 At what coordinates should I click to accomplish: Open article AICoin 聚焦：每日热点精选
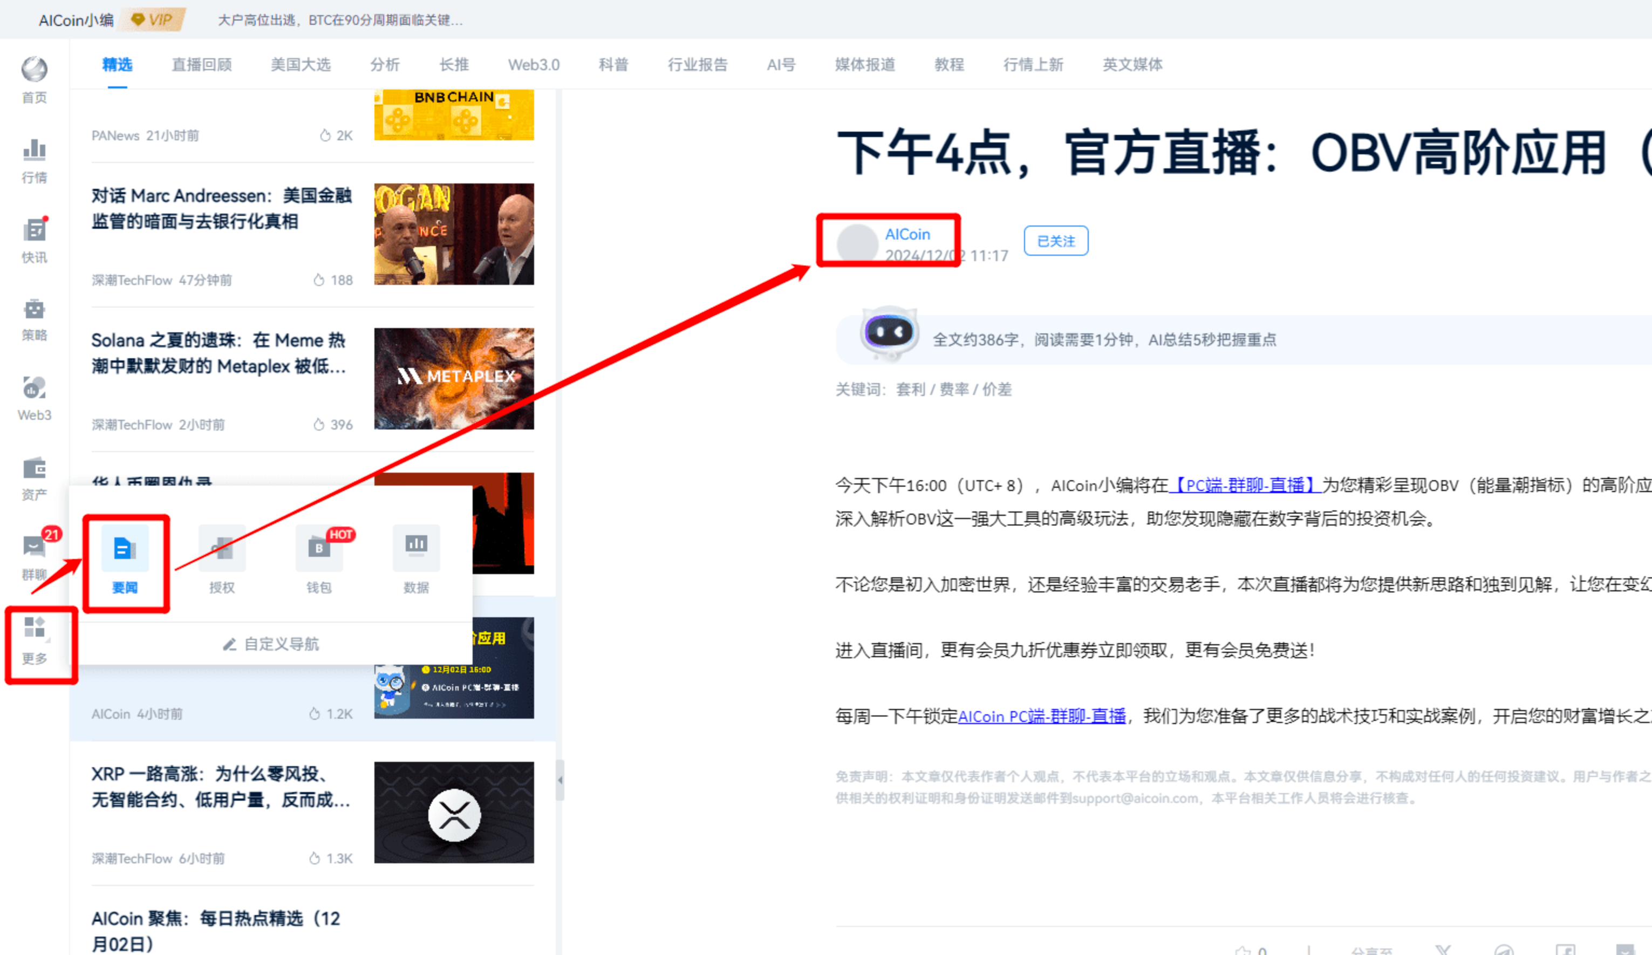tap(216, 931)
